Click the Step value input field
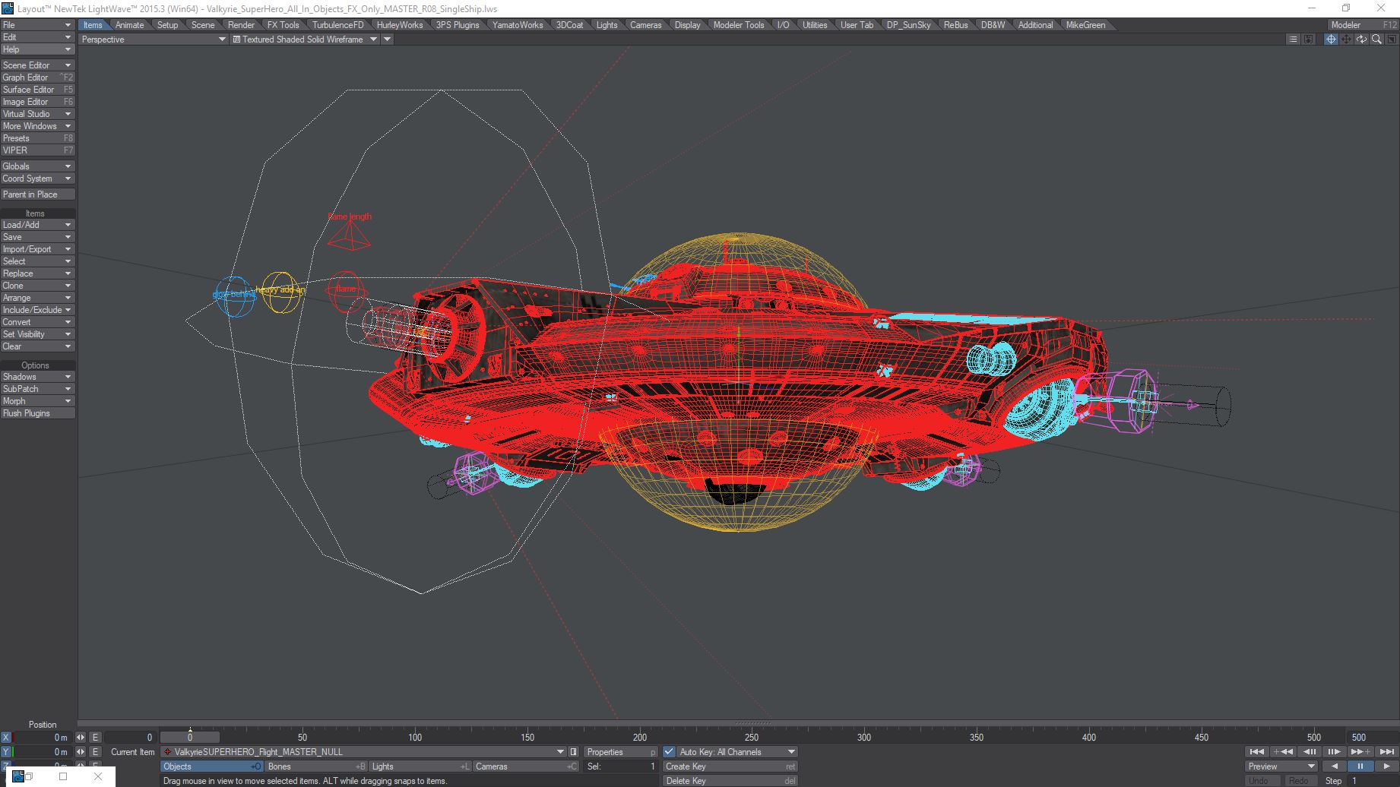The height and width of the screenshot is (787, 1400). tap(1372, 781)
